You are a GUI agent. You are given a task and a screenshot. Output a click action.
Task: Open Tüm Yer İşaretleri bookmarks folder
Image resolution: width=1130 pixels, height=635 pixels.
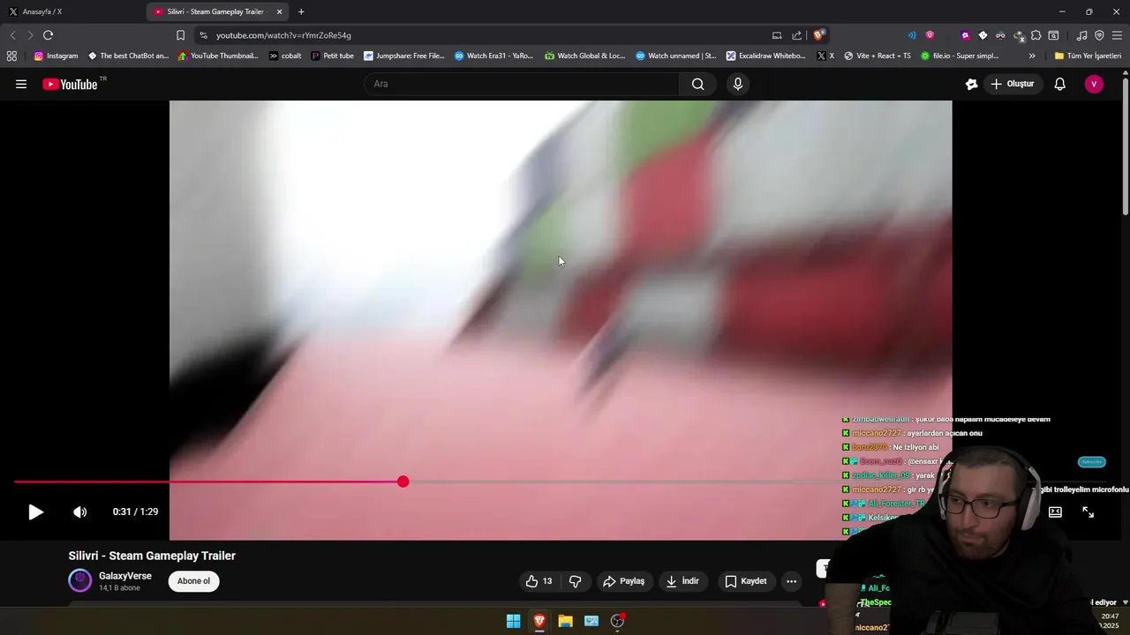click(1088, 56)
